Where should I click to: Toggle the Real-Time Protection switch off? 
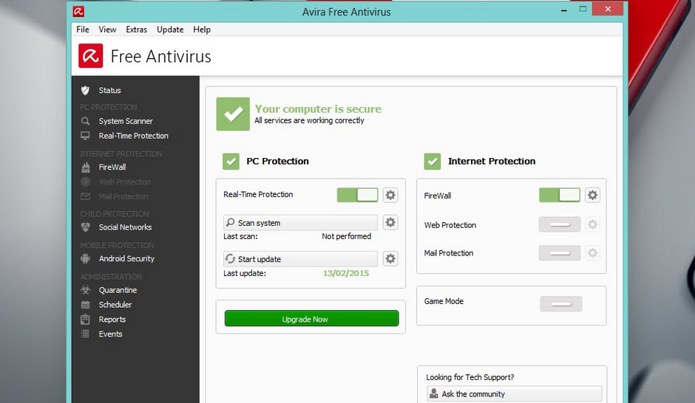[x=357, y=195]
